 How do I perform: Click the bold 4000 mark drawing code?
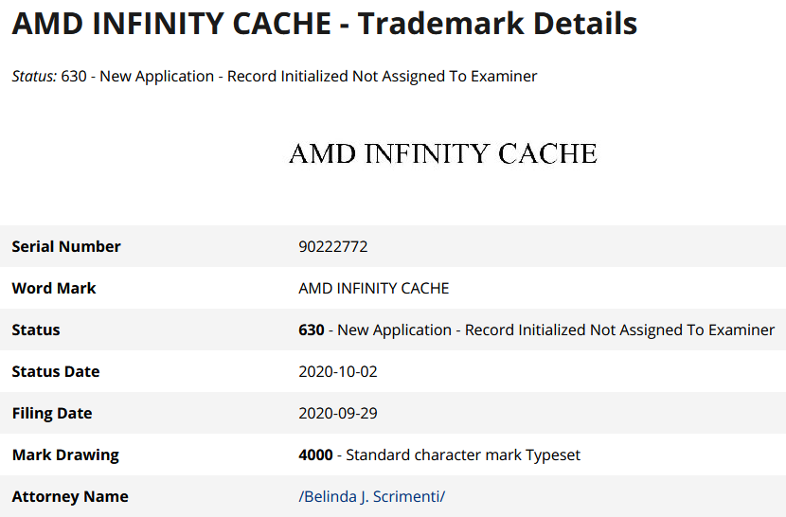pos(315,455)
